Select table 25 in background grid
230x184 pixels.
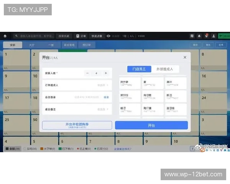coord(16,125)
